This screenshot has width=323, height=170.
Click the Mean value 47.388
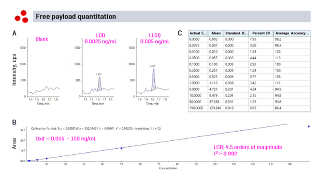coord(214,102)
